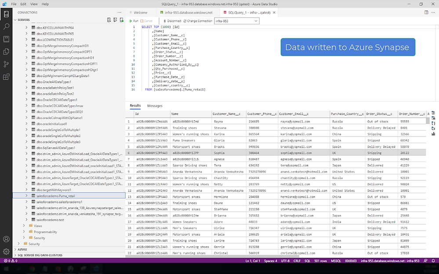Open the Connections view in activity bar
Screen dimensions: 439x274
pyautogui.click(x=6, y=14)
